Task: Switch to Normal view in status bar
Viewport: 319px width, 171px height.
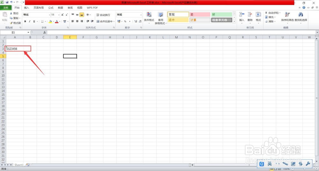Action: click(271, 169)
